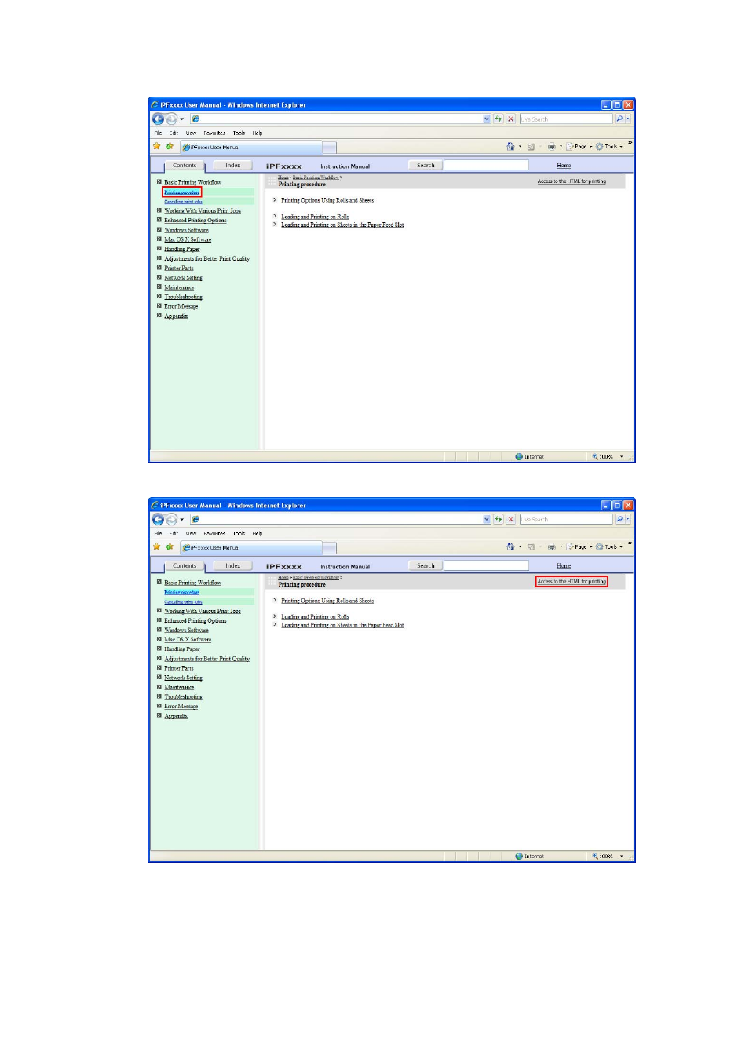This screenshot has width=749, height=1060.
Task: Expand Printer Parts node in second window
Action: click(x=159, y=668)
